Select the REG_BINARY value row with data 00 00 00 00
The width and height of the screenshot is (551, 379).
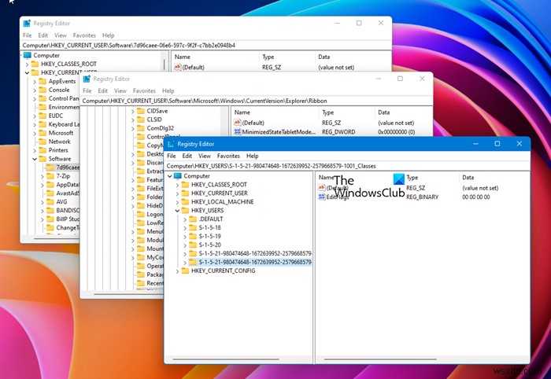tap(423, 197)
